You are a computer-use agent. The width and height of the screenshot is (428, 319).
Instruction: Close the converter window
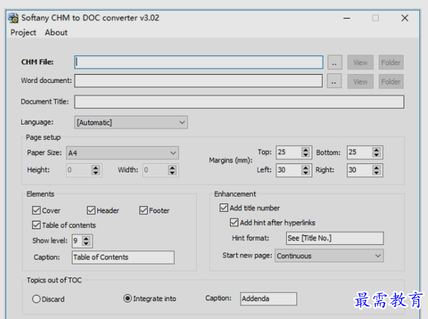point(405,18)
